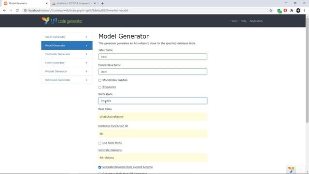Click into the Model Class Name field
The width and height of the screenshot is (309, 174).
[x=153, y=72]
